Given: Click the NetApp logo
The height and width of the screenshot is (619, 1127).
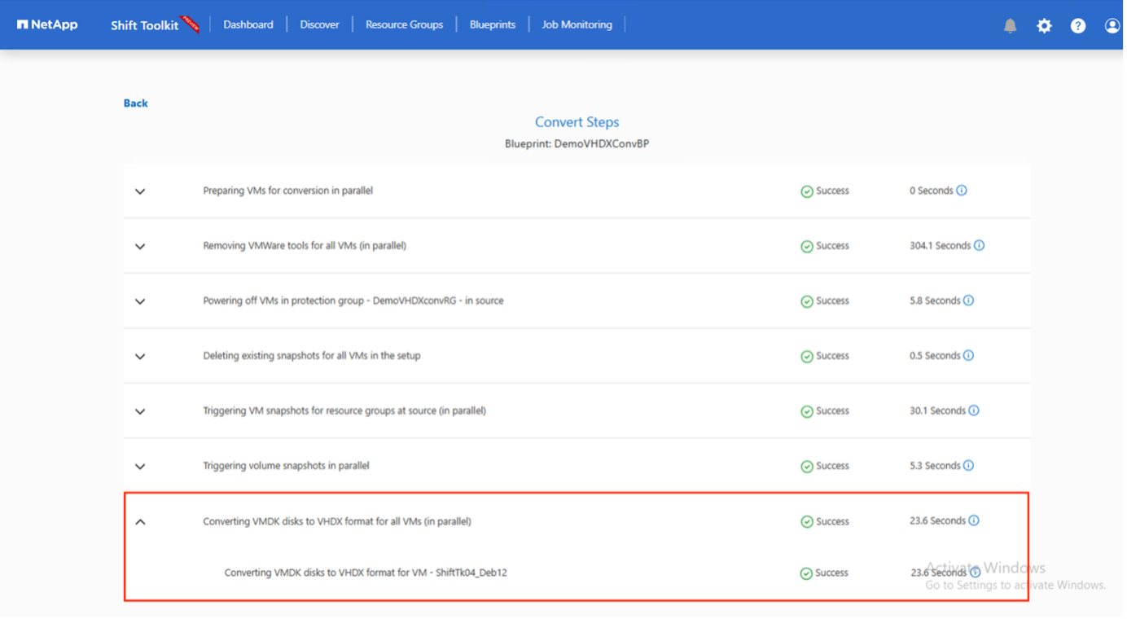Looking at the screenshot, I should point(47,24).
